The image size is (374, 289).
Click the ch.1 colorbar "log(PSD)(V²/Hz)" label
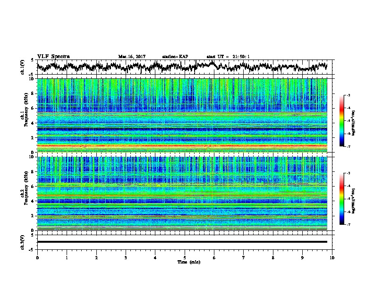coord(354,123)
